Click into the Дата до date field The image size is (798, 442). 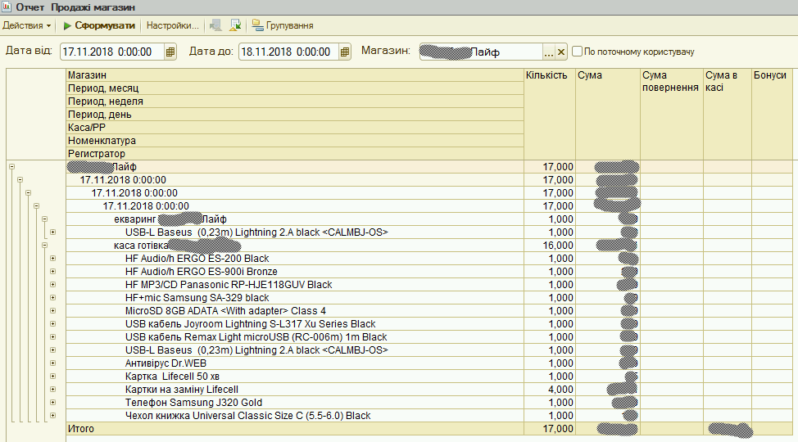tap(288, 52)
